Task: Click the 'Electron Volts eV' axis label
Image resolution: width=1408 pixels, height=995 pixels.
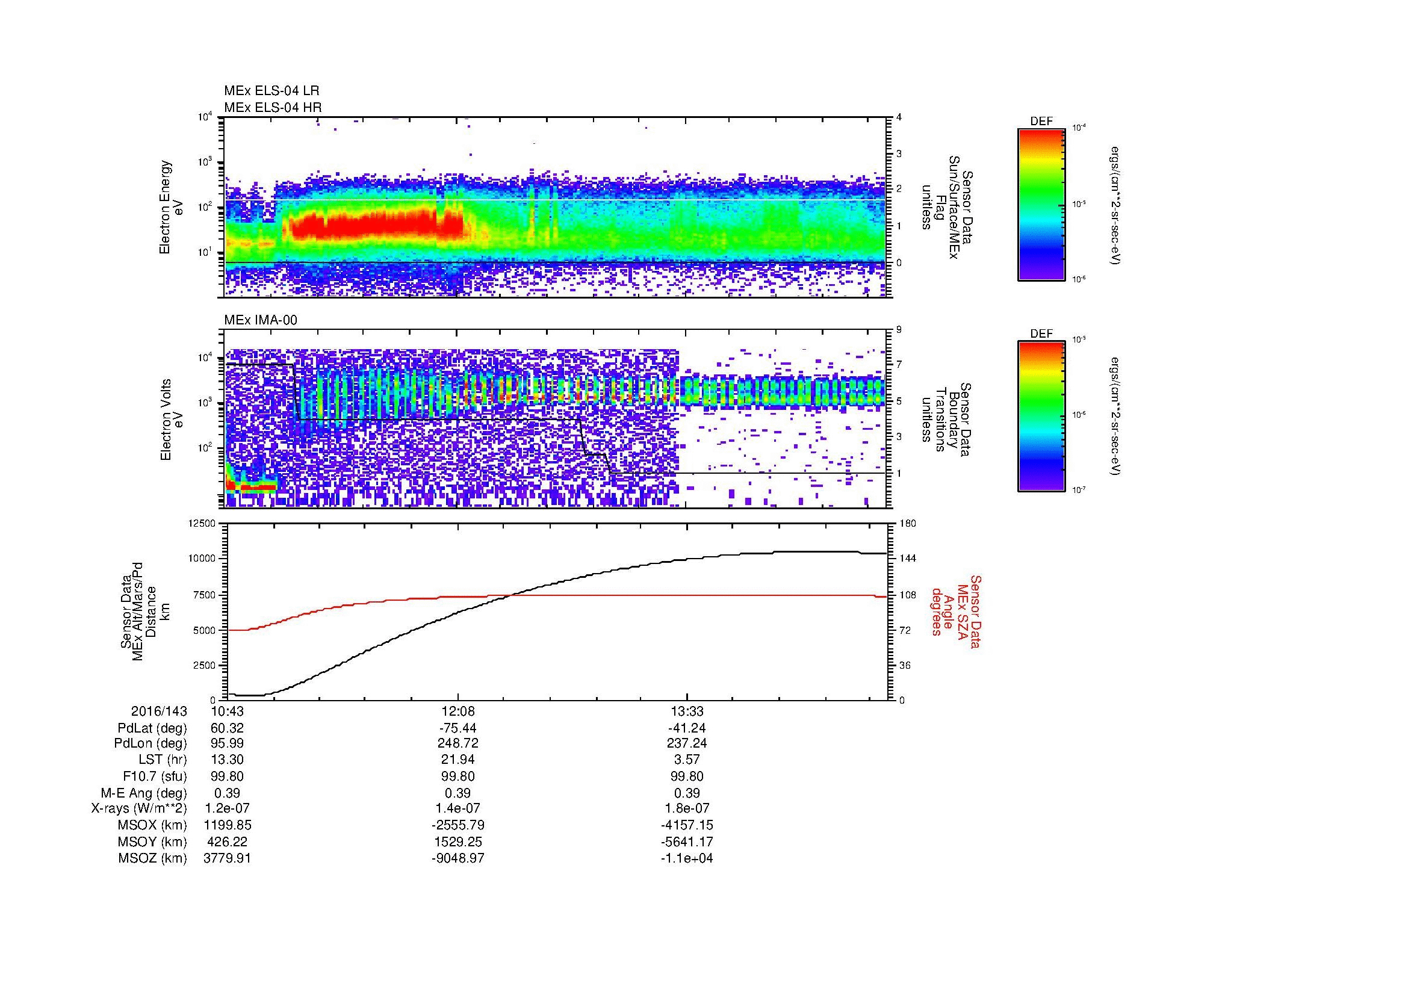Action: tap(172, 420)
